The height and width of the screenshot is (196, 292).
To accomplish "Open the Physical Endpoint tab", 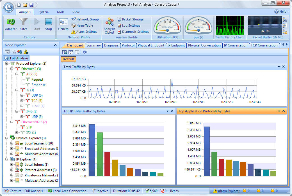I will [x=151, y=45].
